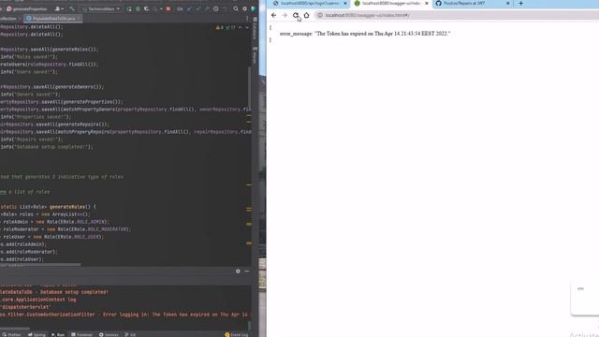Click the Git commit checkmark icon
Screen dimensions: 599x337
[x=198, y=8]
